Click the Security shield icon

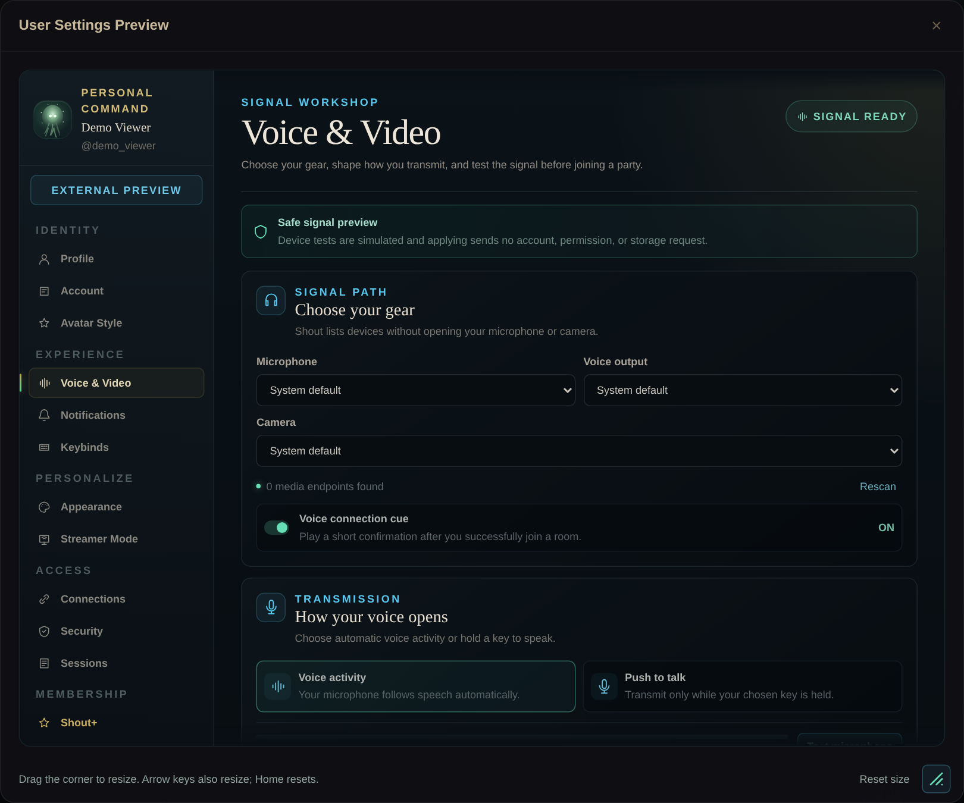(x=44, y=631)
